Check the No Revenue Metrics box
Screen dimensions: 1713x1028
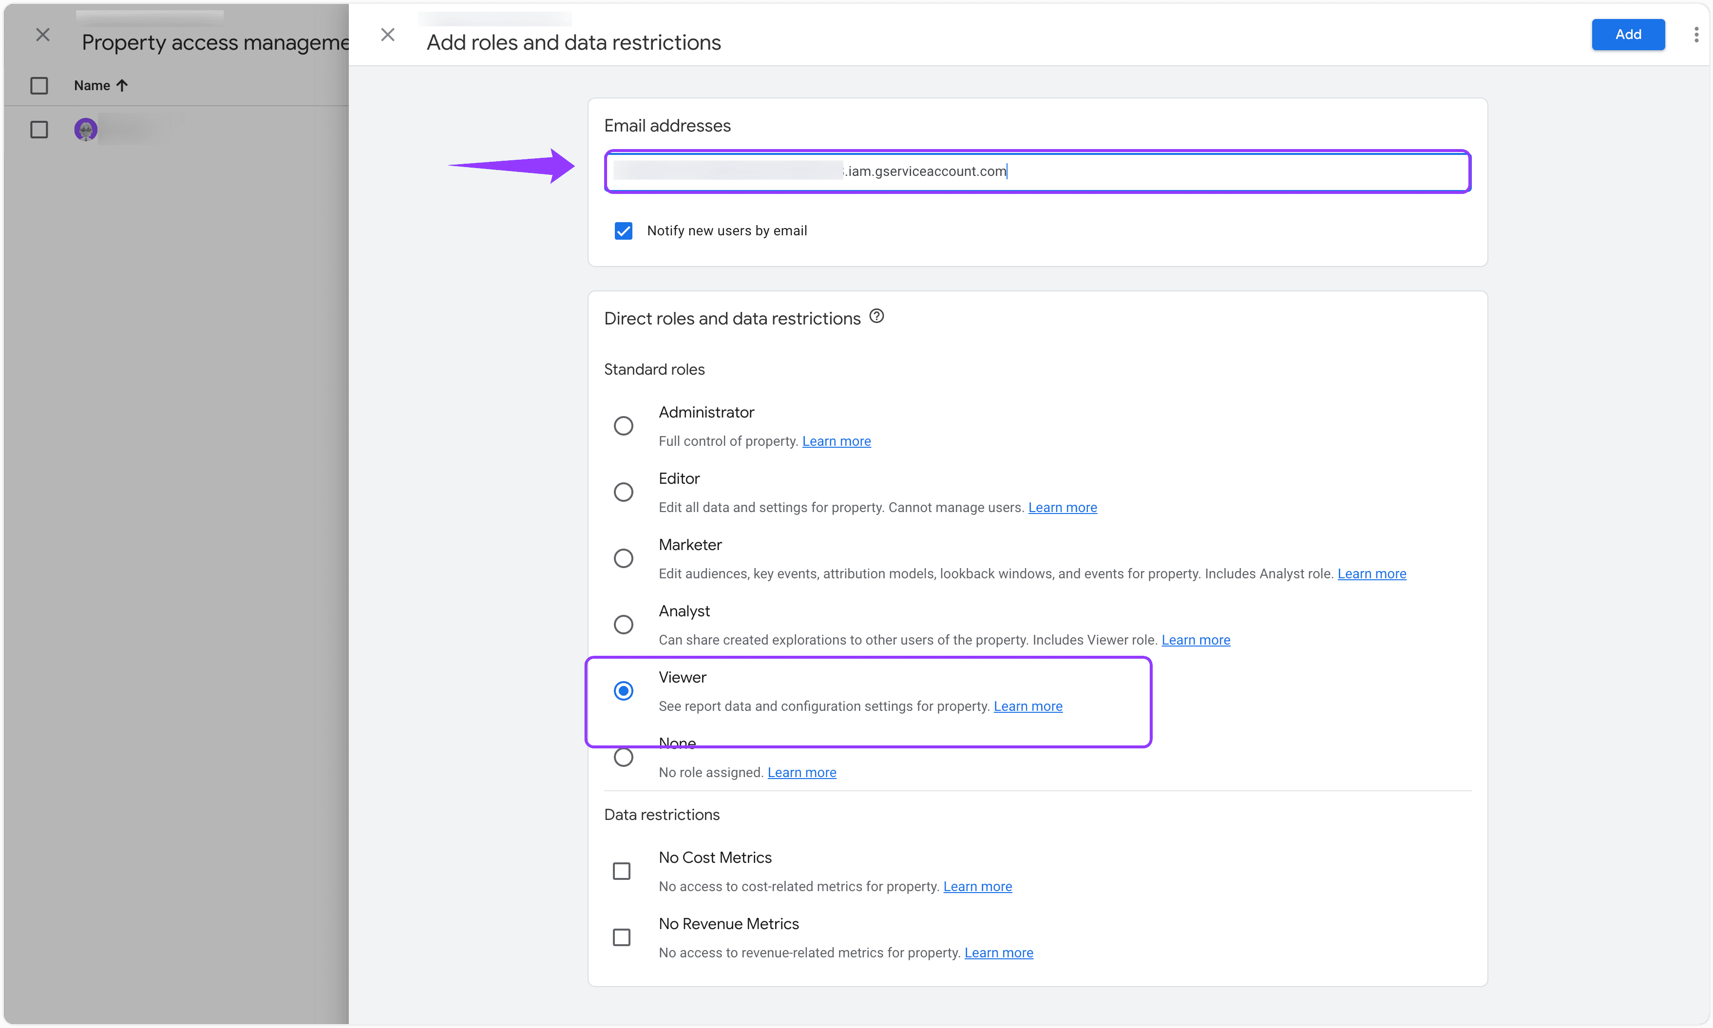click(622, 937)
